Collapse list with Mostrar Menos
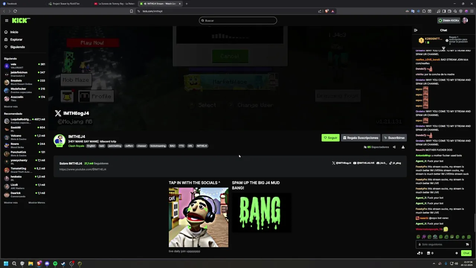This screenshot has height=268, width=476. coord(37,202)
